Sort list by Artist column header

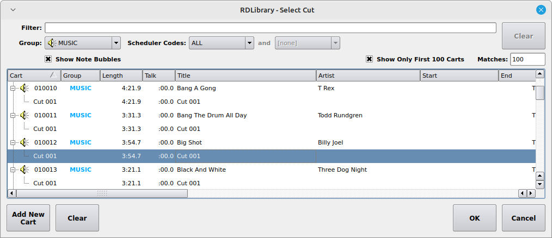(x=368, y=76)
